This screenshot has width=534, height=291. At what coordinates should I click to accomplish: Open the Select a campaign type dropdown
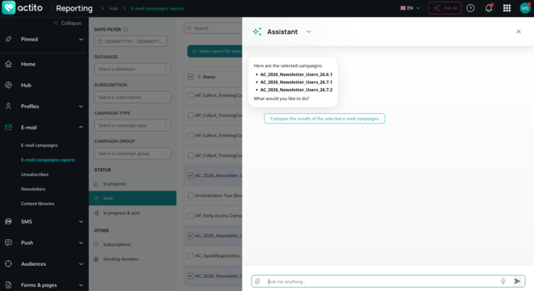[133, 125]
